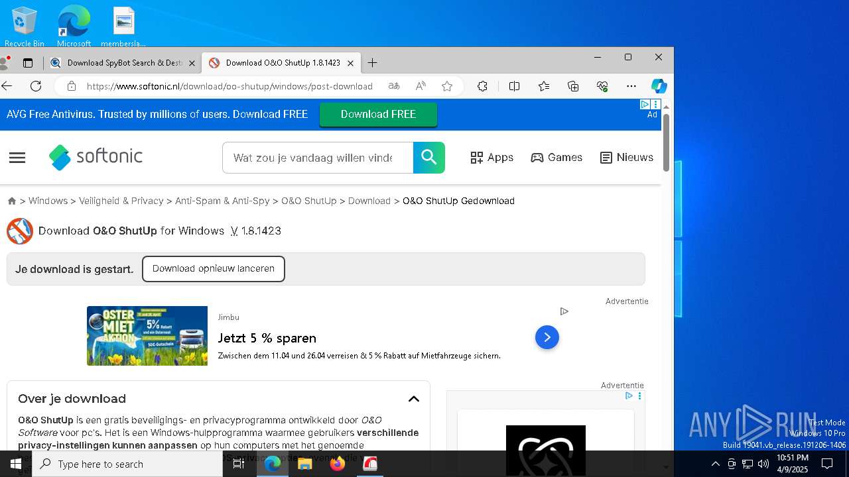This screenshot has height=477, width=849.
Task: Show hidden system tray icons
Action: (715, 464)
